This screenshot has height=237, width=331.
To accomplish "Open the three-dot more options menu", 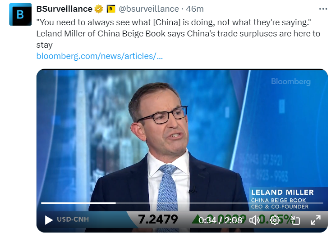I will pyautogui.click(x=323, y=9).
